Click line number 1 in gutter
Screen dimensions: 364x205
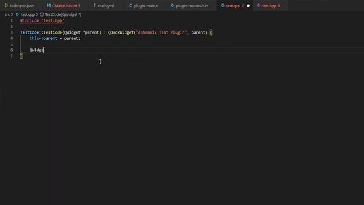(x=11, y=20)
